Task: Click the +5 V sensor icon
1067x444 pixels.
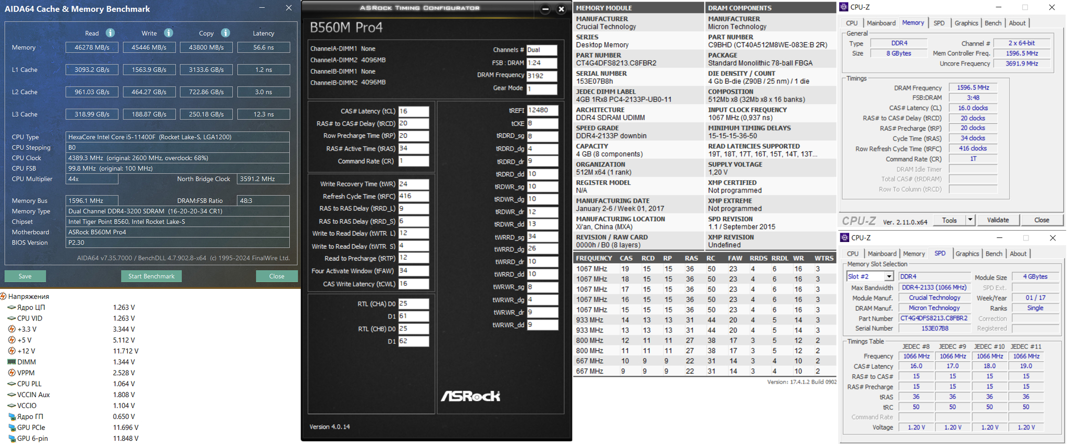Action: tap(11, 340)
